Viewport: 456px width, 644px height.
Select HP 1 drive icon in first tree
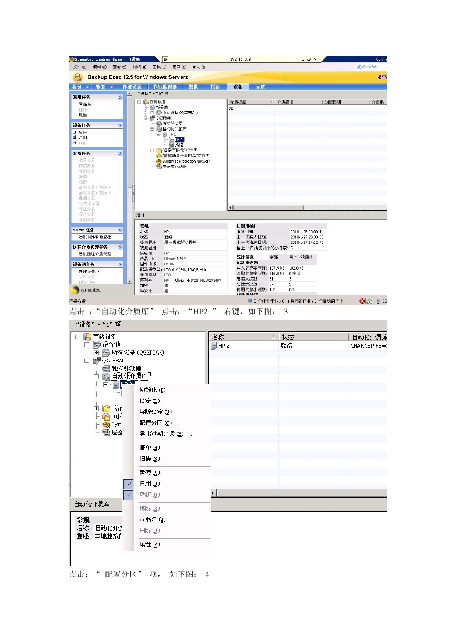click(172, 139)
